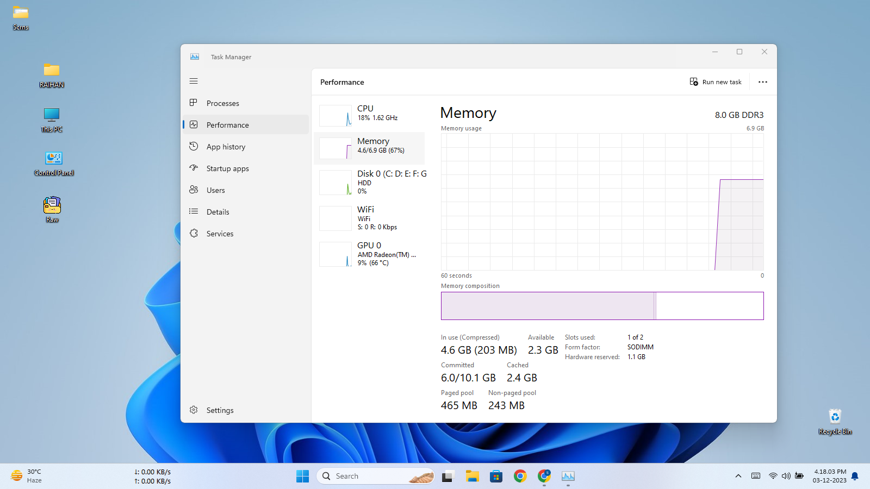
Task: Click the '2.4 GB' cached value
Action: 522,378
